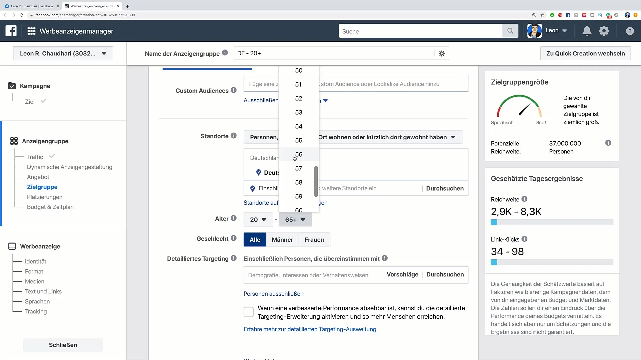641x360 pixels.
Task: Click gear icon in ad set name field
Action: tap(441, 53)
